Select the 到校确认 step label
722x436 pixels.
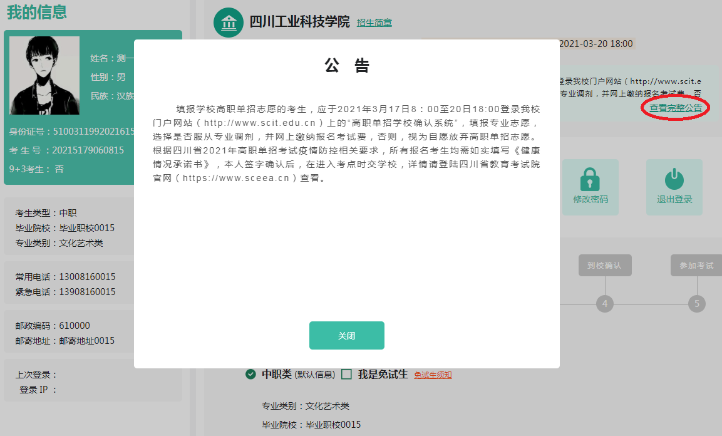point(604,266)
